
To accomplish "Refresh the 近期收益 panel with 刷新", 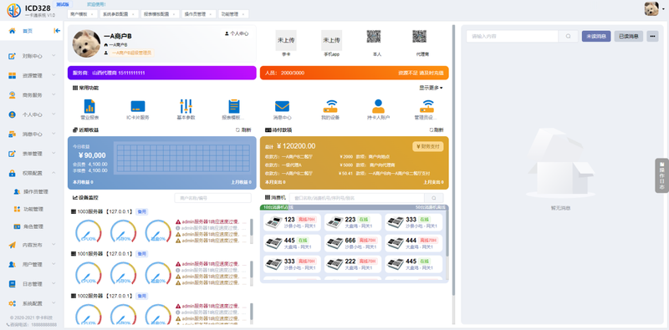I will pos(243,129).
